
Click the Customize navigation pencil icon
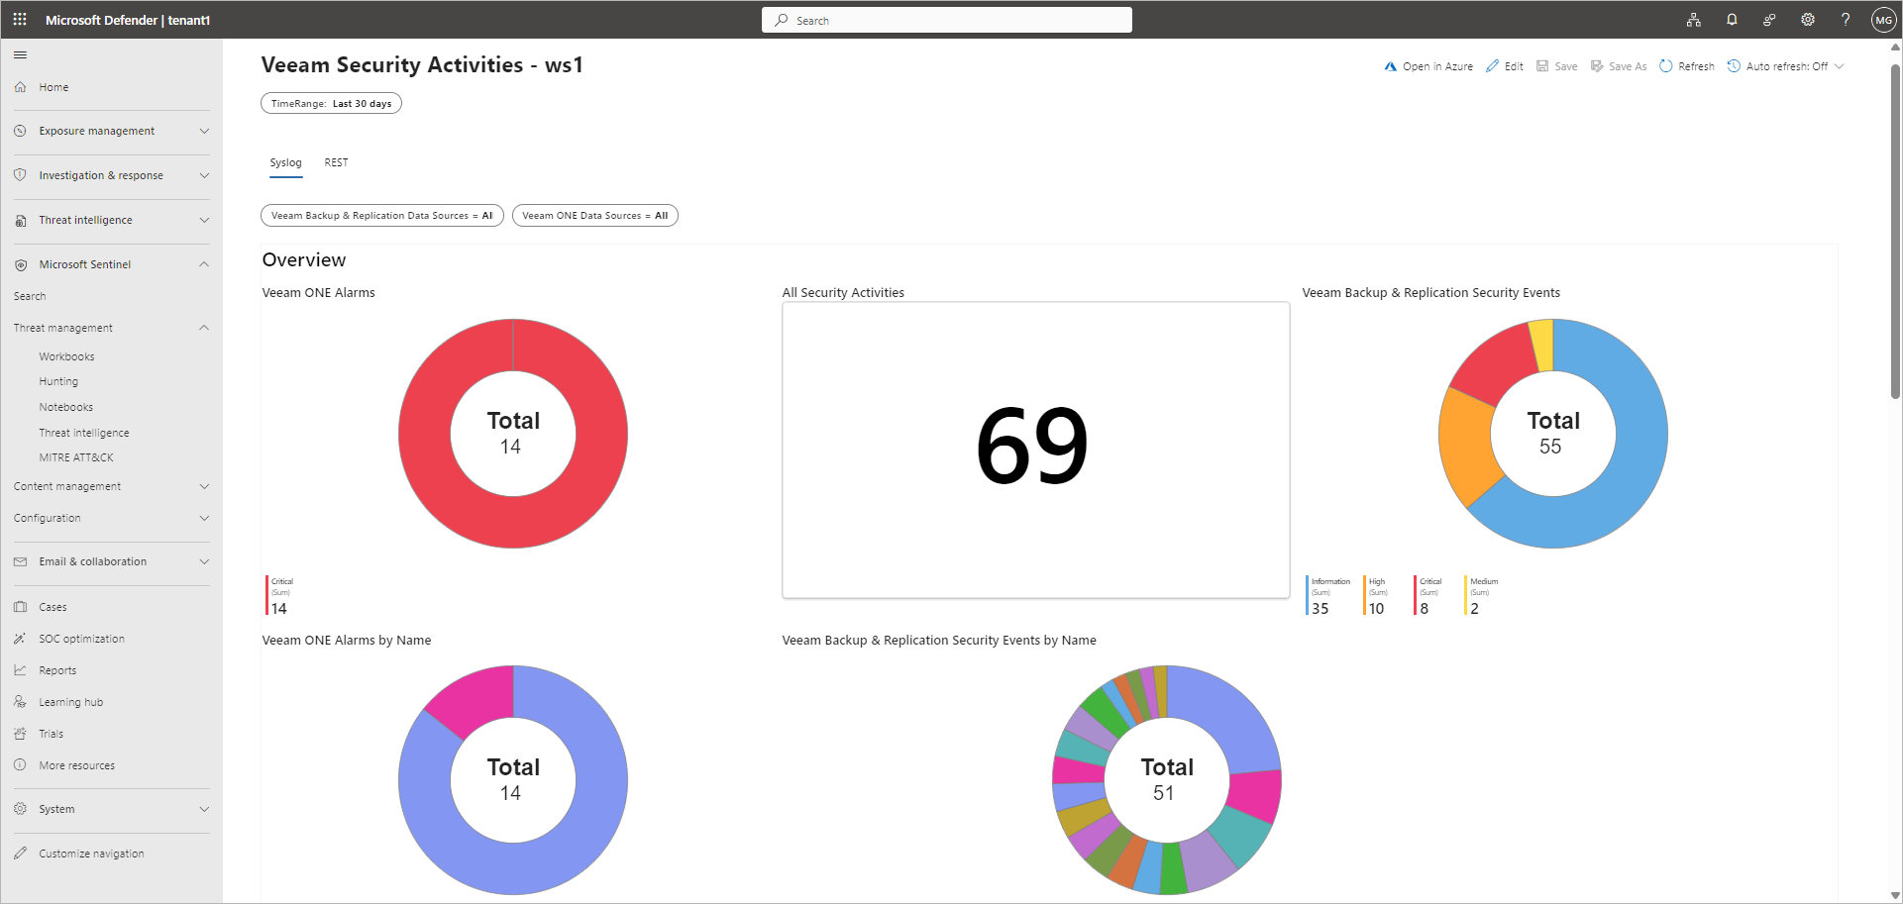pos(20,854)
